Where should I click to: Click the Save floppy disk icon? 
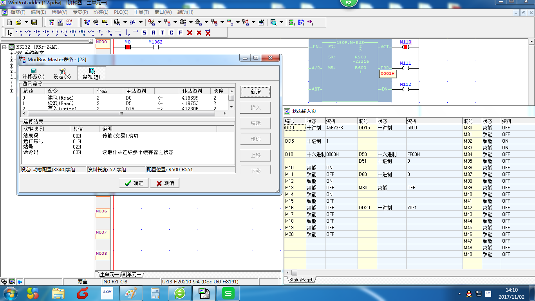(x=34, y=22)
